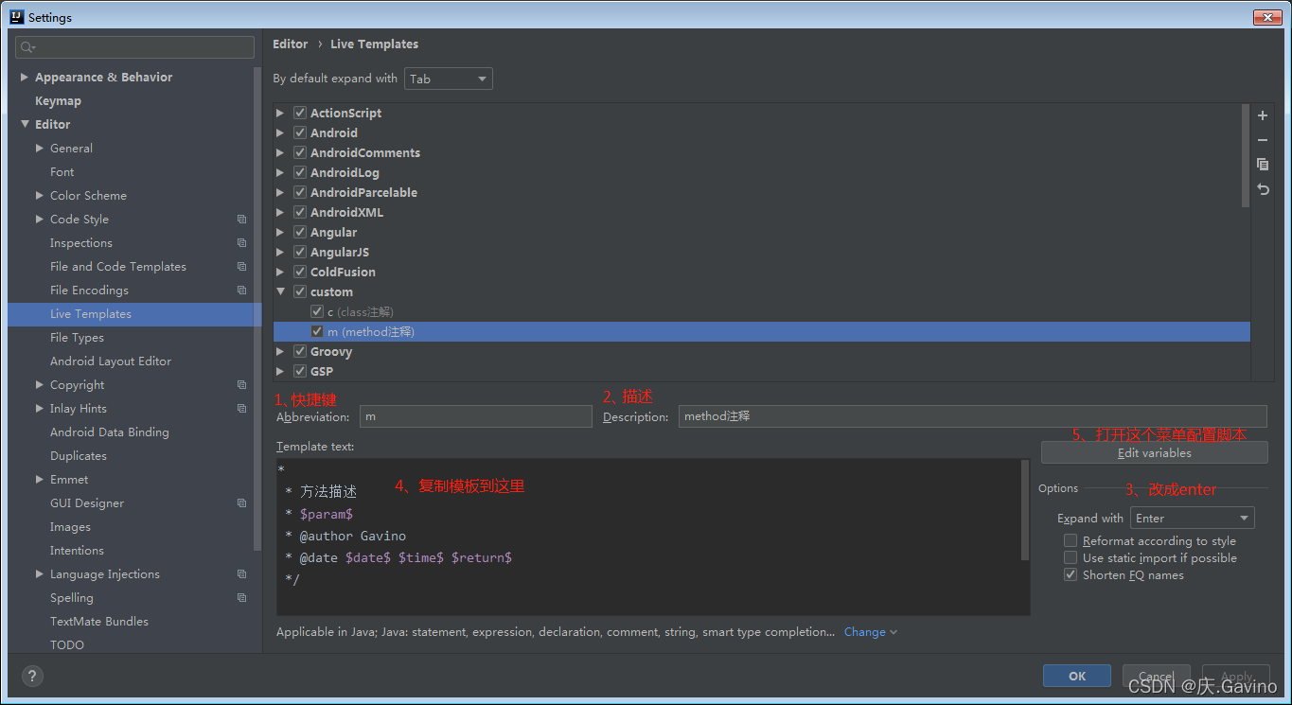Disable the m (method注释) template checkbox

click(317, 331)
